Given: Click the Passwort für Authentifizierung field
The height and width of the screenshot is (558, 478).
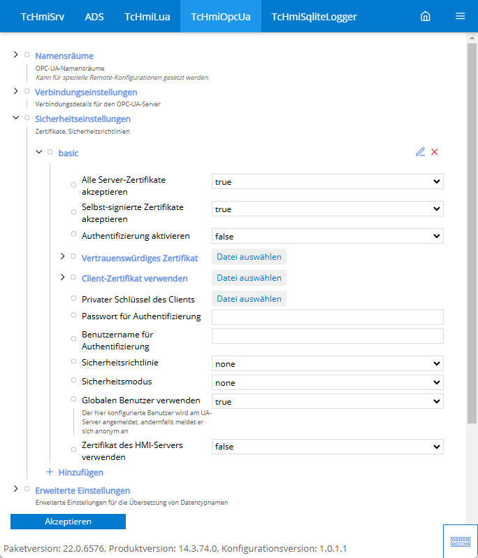Looking at the screenshot, I should 327,317.
